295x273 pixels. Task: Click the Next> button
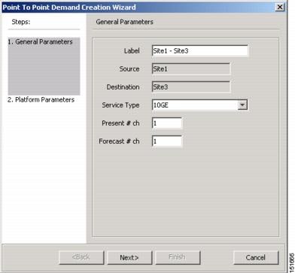coord(129,257)
